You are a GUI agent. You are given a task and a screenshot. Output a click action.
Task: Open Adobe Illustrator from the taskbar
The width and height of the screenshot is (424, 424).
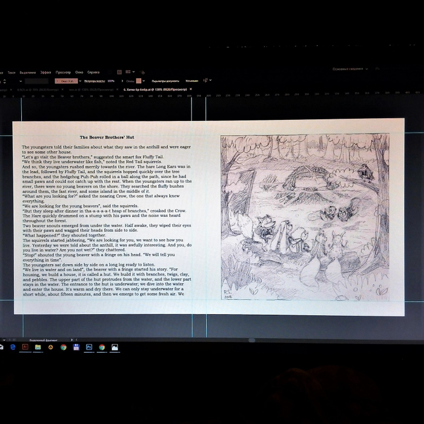tap(25, 347)
